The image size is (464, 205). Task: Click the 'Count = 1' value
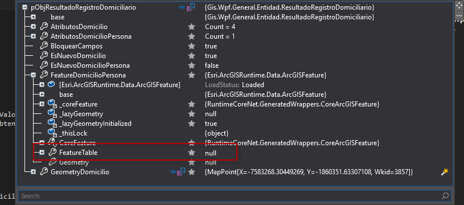220,36
